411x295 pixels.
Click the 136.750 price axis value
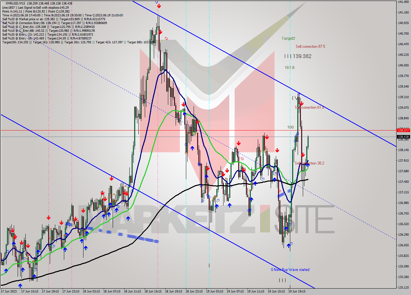[x=403, y=213]
